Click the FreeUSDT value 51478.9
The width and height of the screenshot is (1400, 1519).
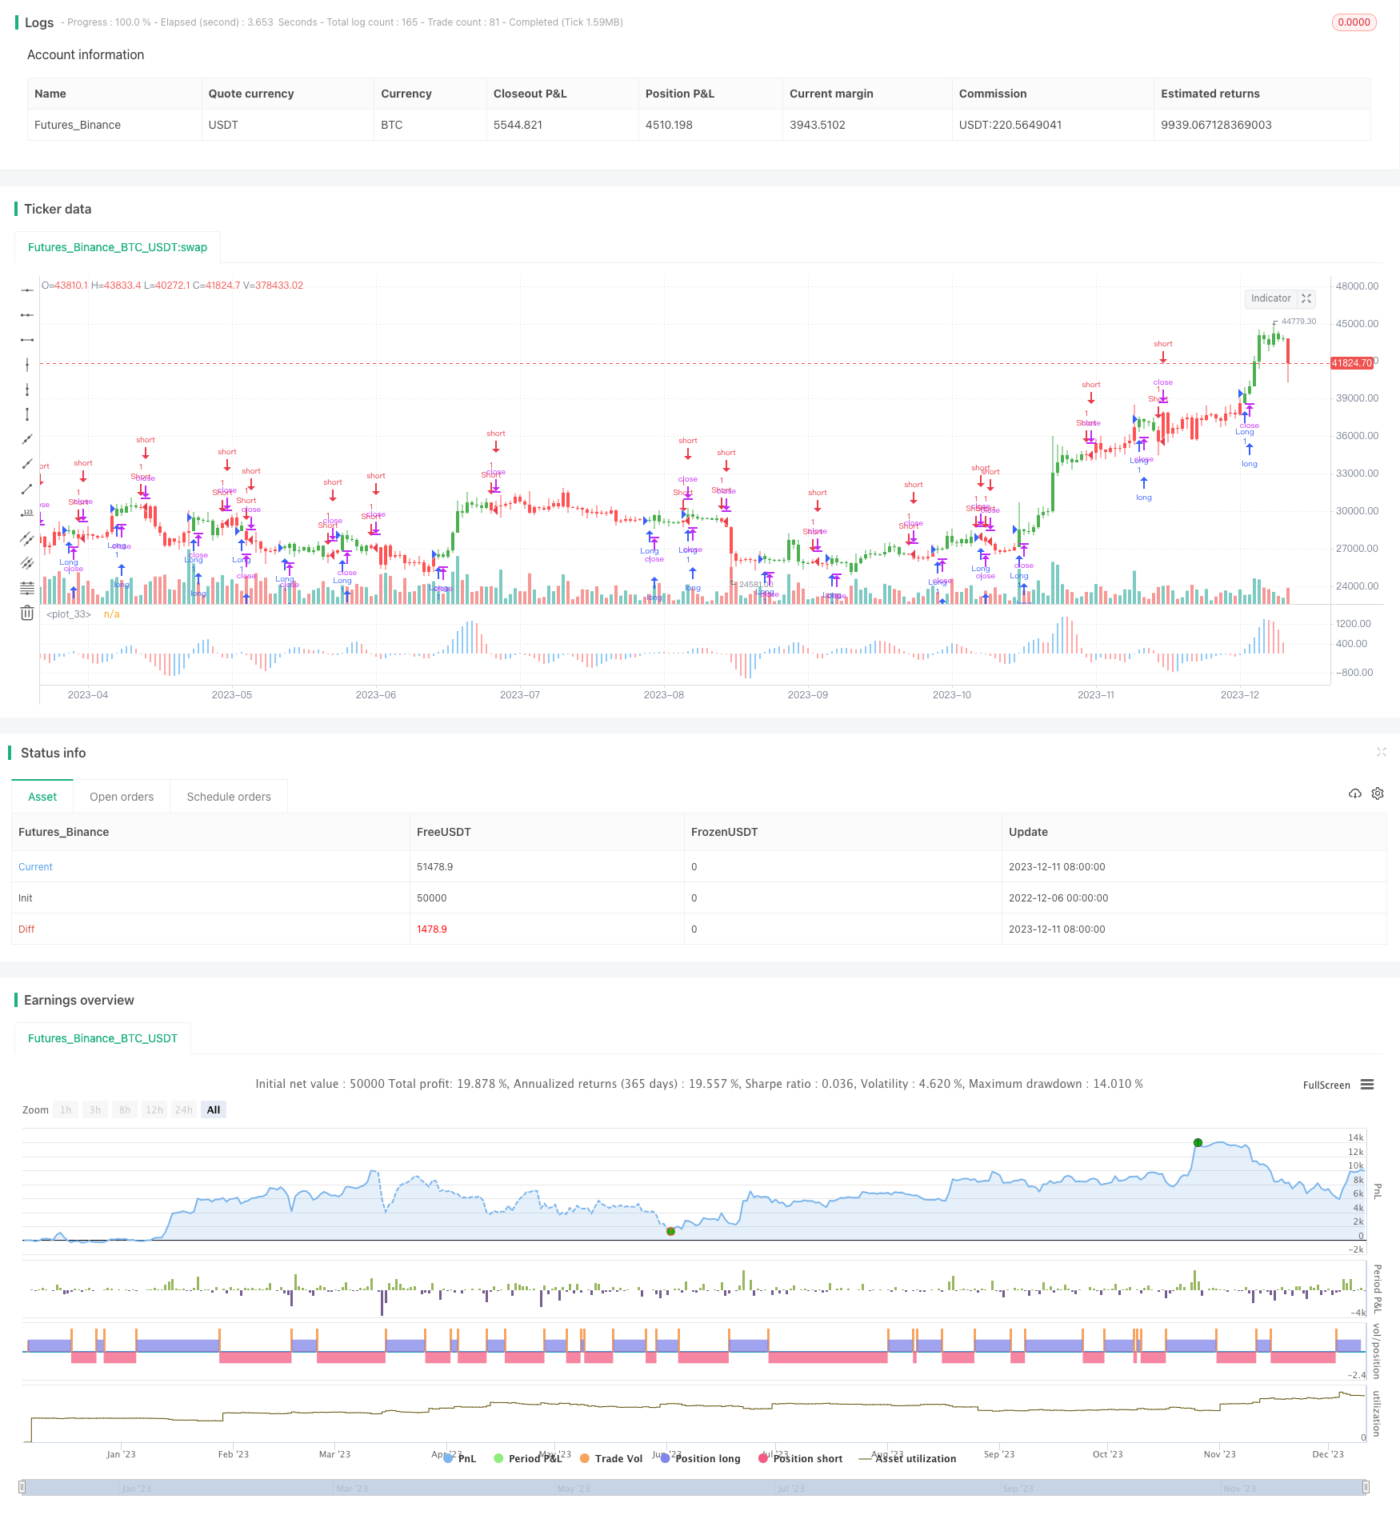click(x=434, y=867)
